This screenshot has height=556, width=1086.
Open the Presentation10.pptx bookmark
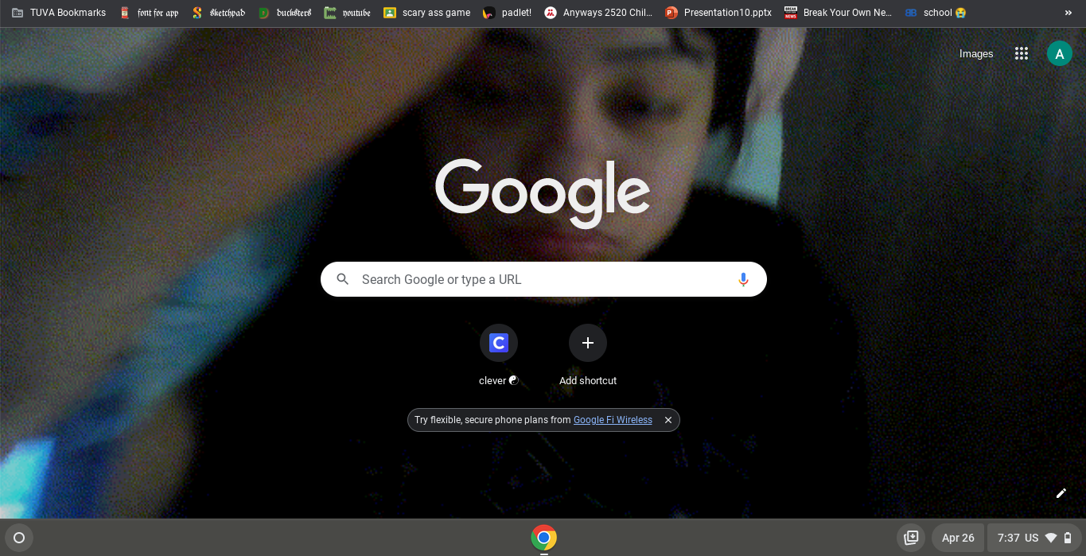click(719, 13)
